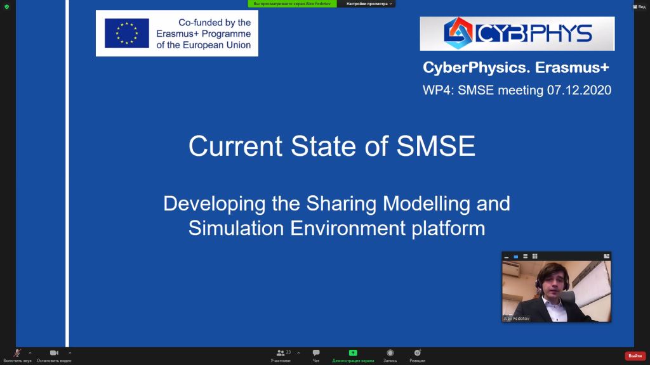Open Настройки просмотра view options dropdown
The width and height of the screenshot is (650, 365).
tap(369, 4)
